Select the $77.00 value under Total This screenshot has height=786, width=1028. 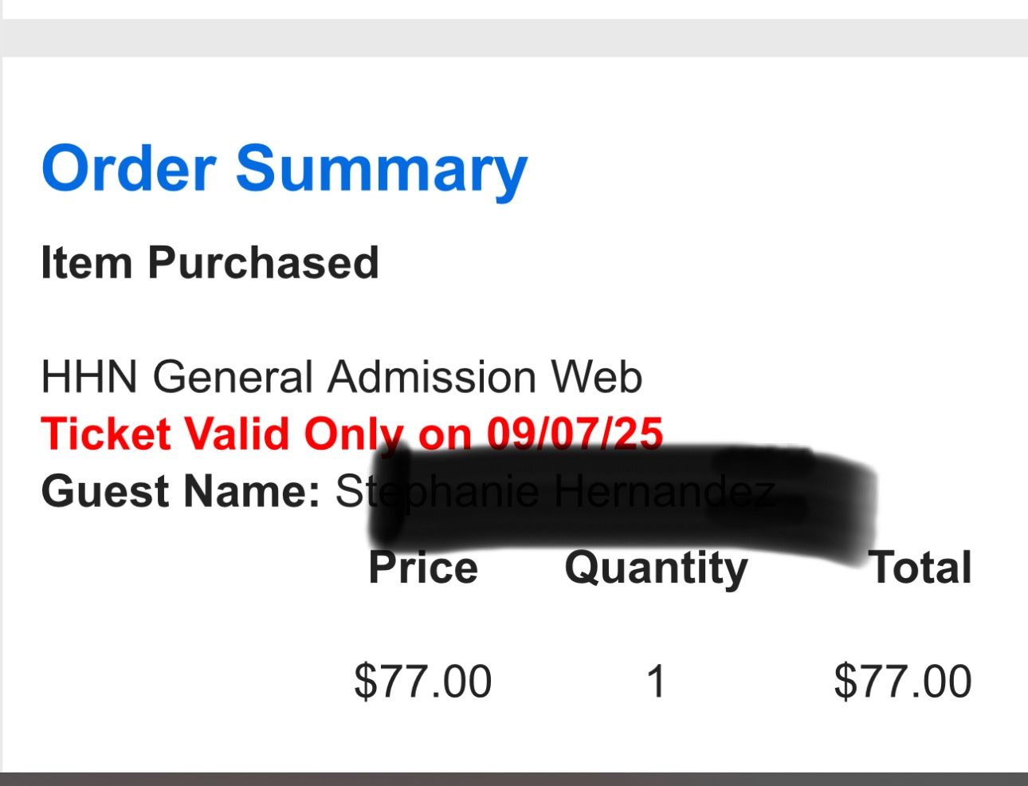click(902, 682)
